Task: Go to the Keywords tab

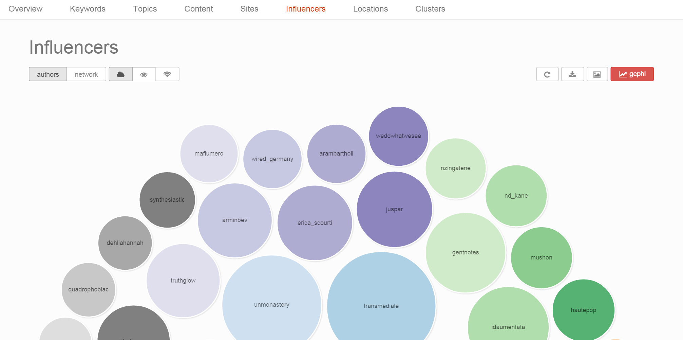Action: click(x=88, y=9)
